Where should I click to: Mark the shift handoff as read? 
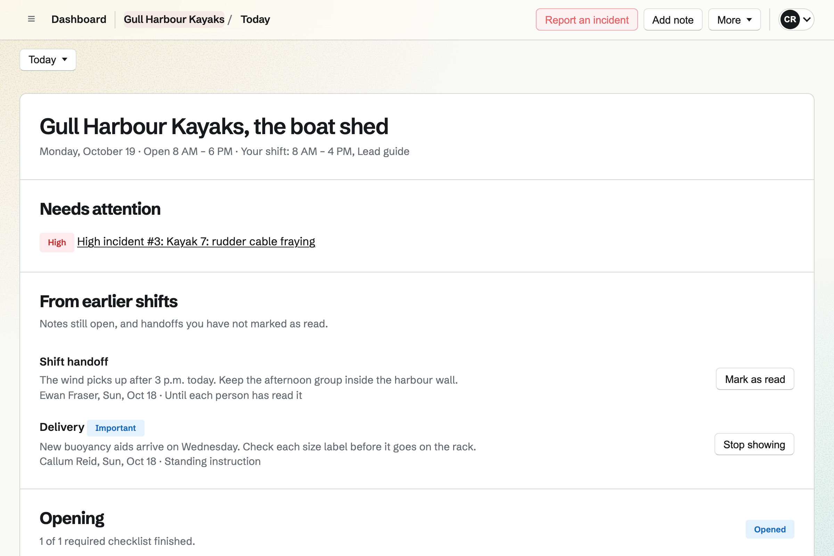[754, 379]
